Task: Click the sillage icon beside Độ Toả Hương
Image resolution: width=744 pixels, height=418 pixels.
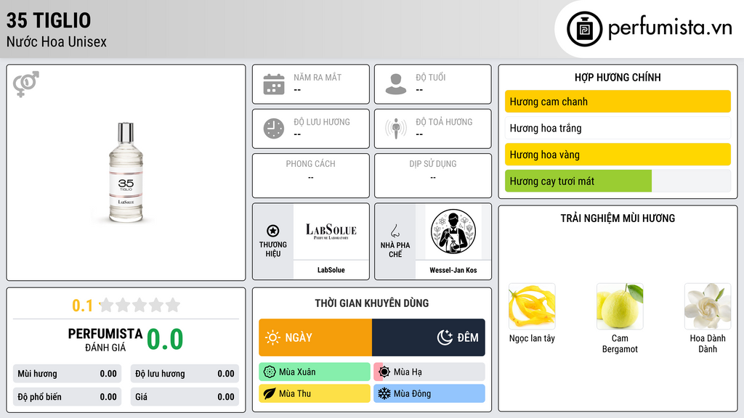Action: [x=396, y=128]
